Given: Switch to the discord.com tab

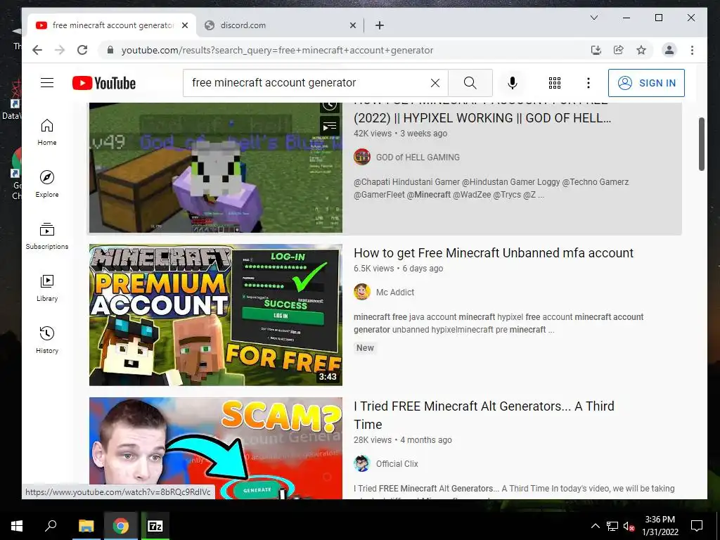Looking at the screenshot, I should pyautogui.click(x=276, y=25).
